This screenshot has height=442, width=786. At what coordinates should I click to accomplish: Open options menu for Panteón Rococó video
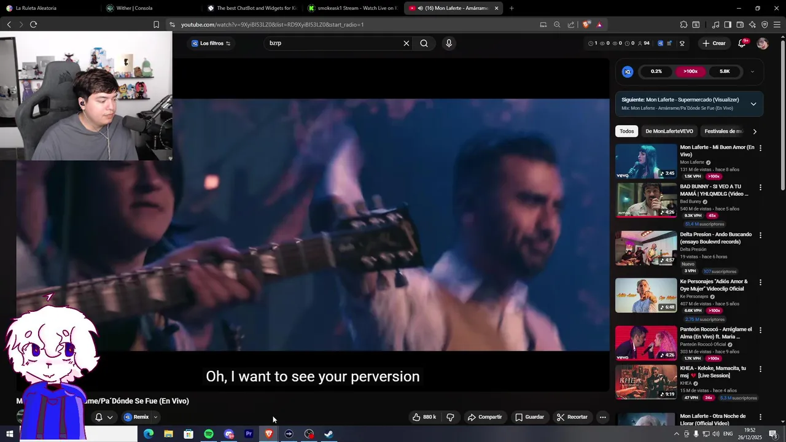(760, 330)
